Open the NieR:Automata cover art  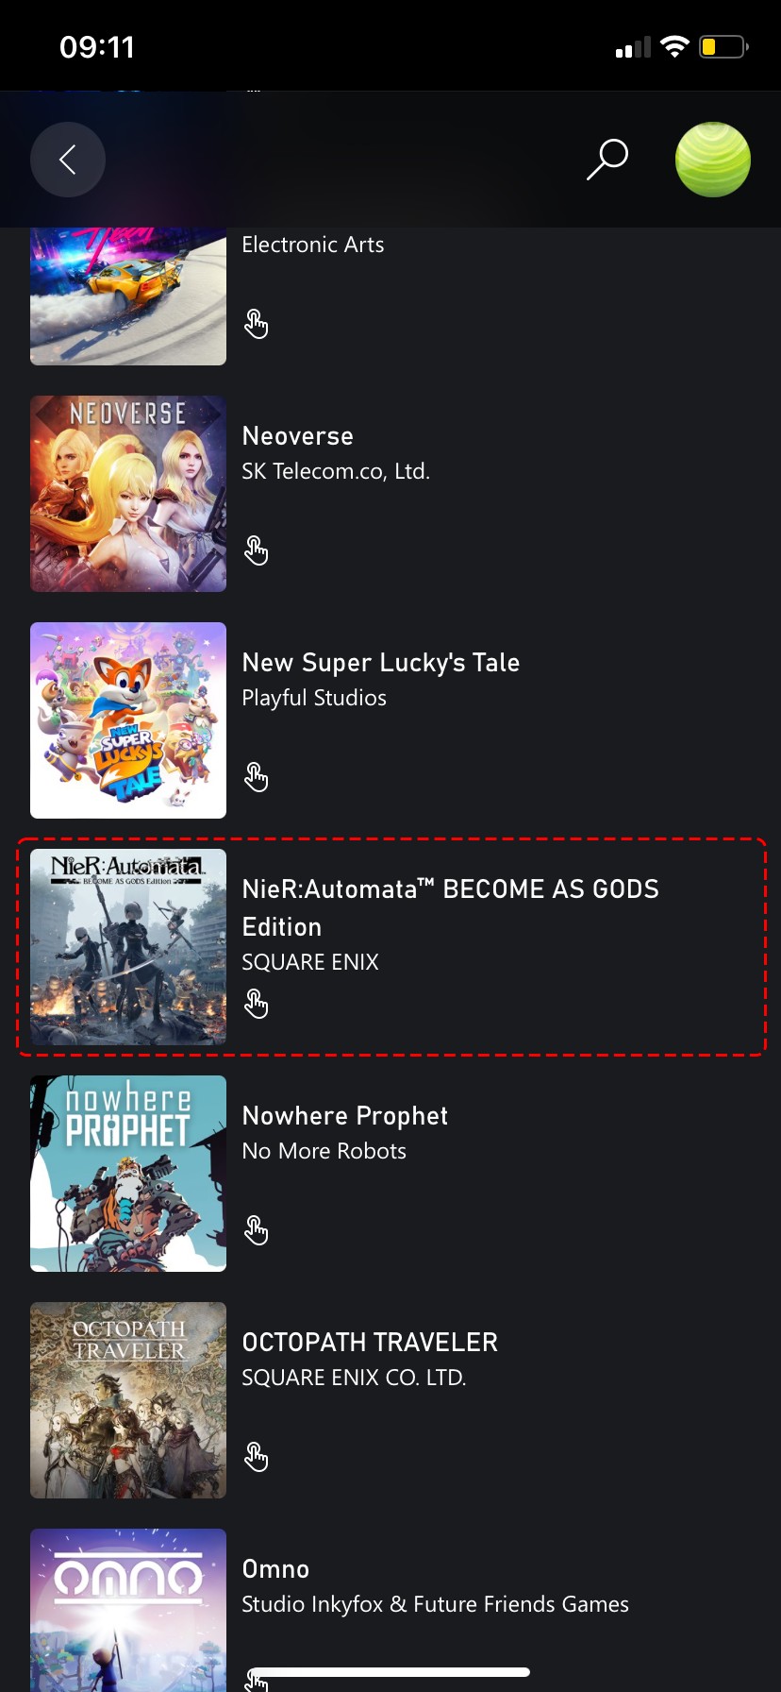tap(128, 947)
